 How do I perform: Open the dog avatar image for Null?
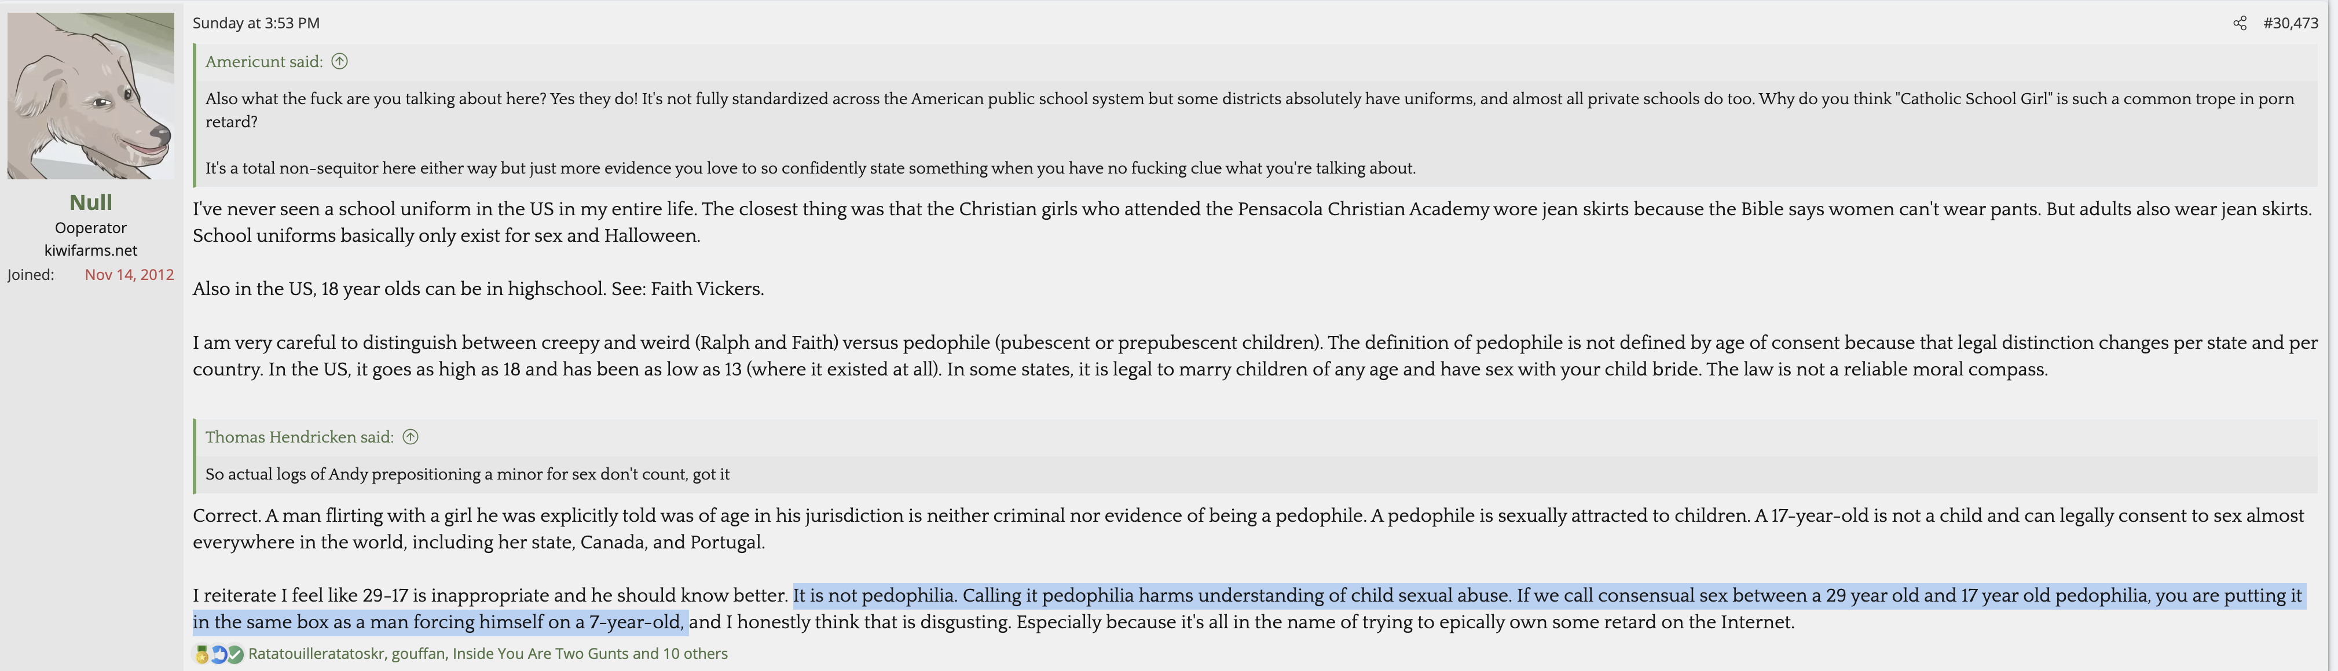pyautogui.click(x=91, y=95)
